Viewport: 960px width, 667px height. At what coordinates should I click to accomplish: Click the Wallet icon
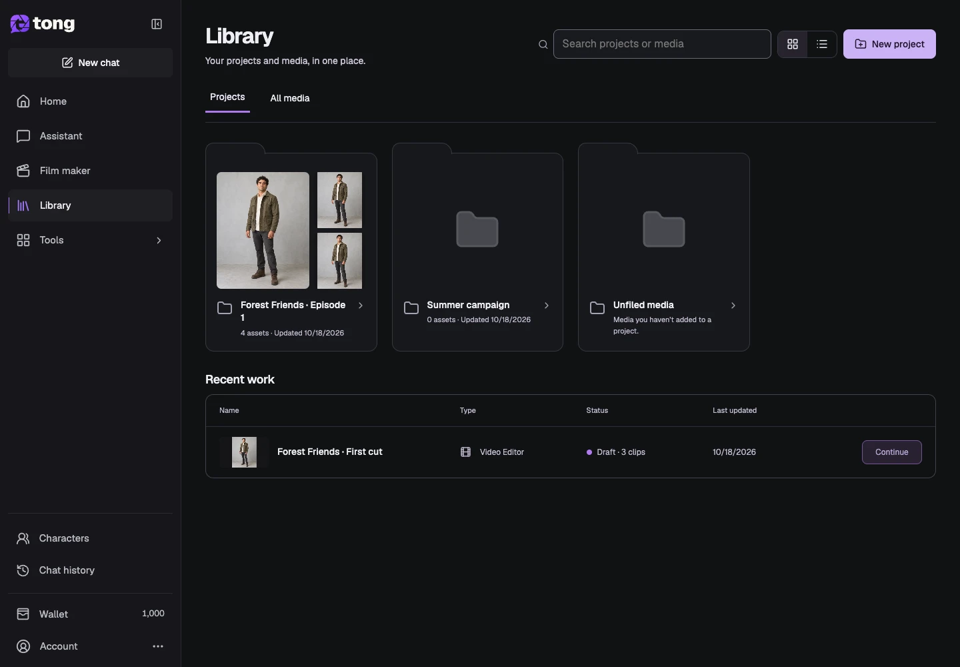click(x=23, y=614)
